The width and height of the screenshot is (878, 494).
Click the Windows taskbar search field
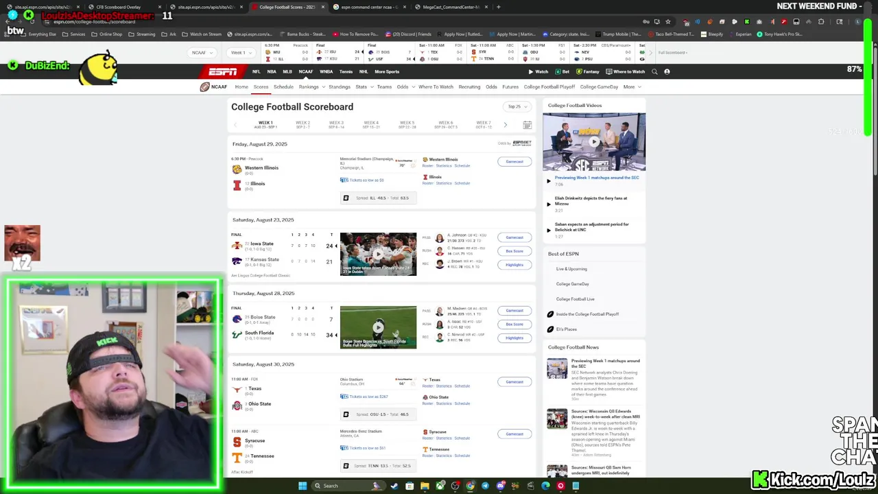(x=347, y=486)
